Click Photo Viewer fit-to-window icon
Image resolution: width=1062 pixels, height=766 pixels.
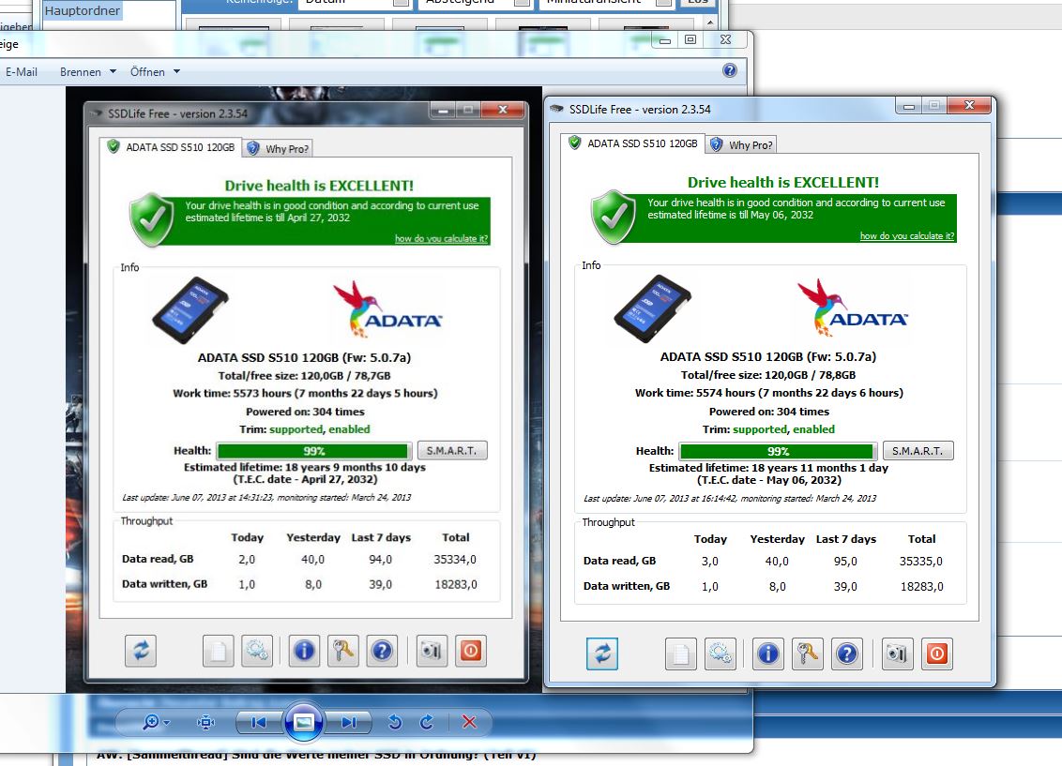[205, 723]
